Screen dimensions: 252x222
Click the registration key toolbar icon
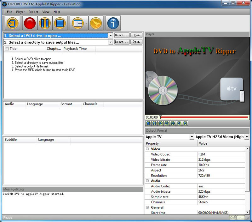pyautogui.click(x=96, y=23)
